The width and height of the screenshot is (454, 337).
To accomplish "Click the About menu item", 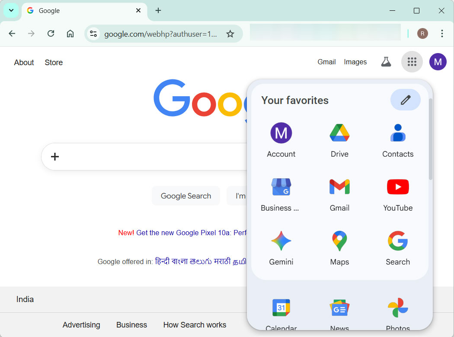I will (24, 62).
